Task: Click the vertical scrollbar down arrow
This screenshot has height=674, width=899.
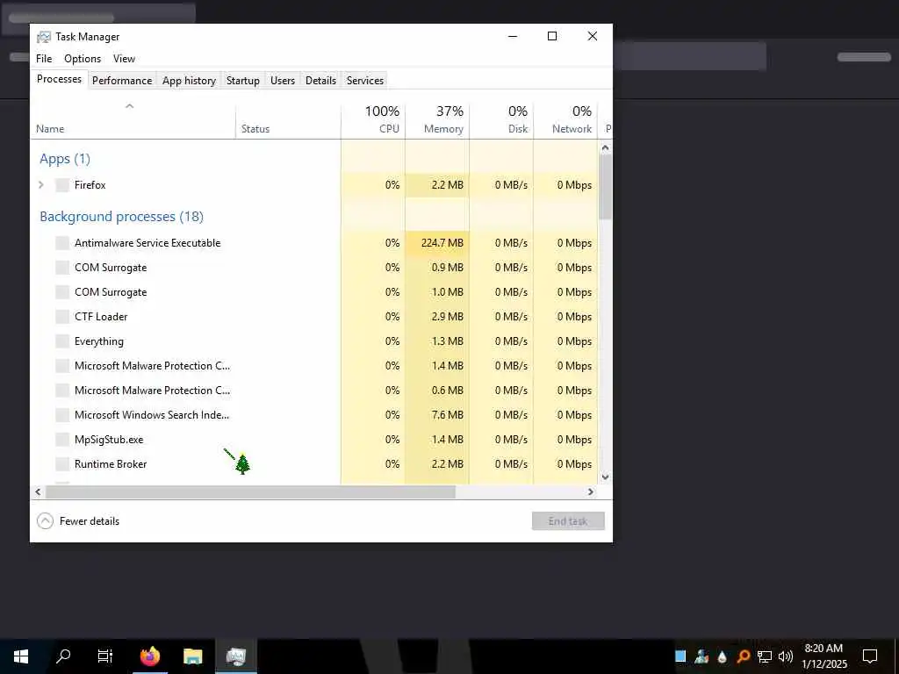Action: pyautogui.click(x=606, y=477)
